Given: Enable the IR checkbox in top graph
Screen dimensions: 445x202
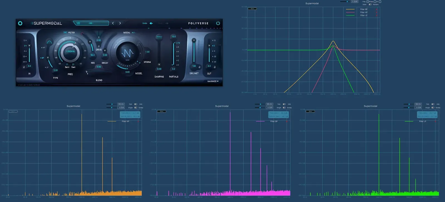Looking at the screenshot, I should coord(380,2).
